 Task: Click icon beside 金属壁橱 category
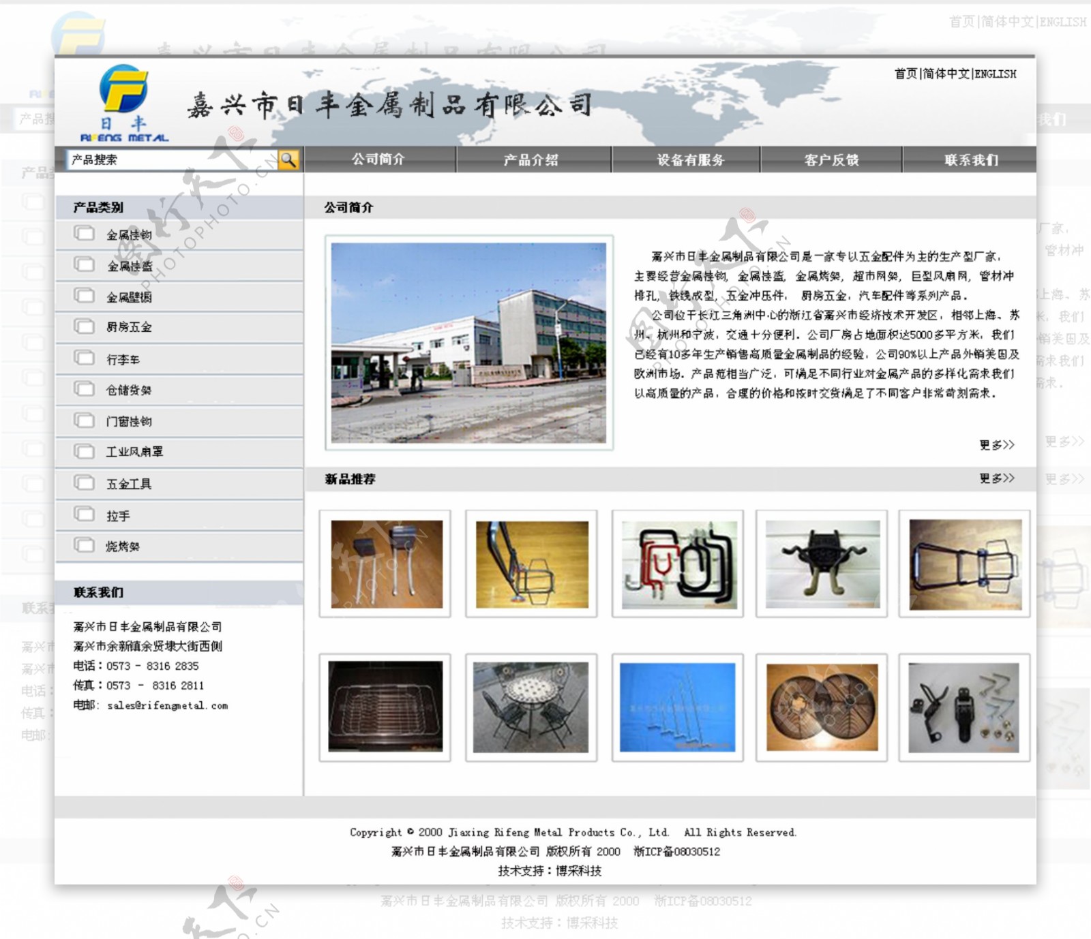point(85,296)
